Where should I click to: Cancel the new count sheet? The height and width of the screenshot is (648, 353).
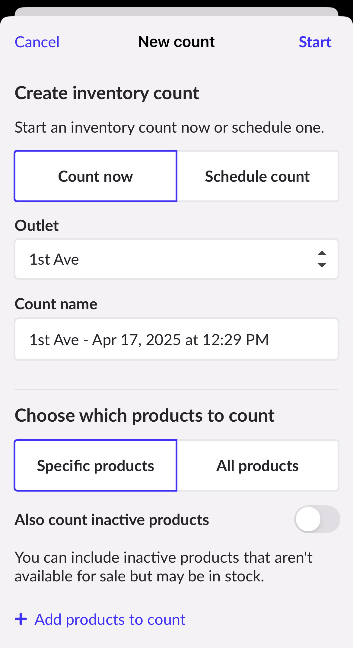tap(37, 42)
